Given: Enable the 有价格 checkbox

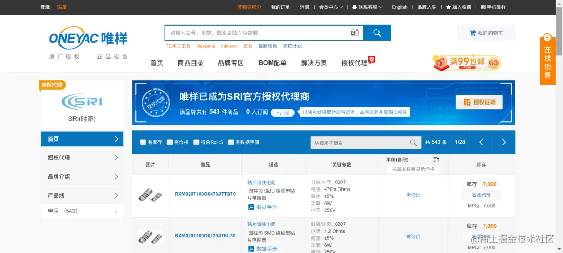Looking at the screenshot, I should pos(170,142).
